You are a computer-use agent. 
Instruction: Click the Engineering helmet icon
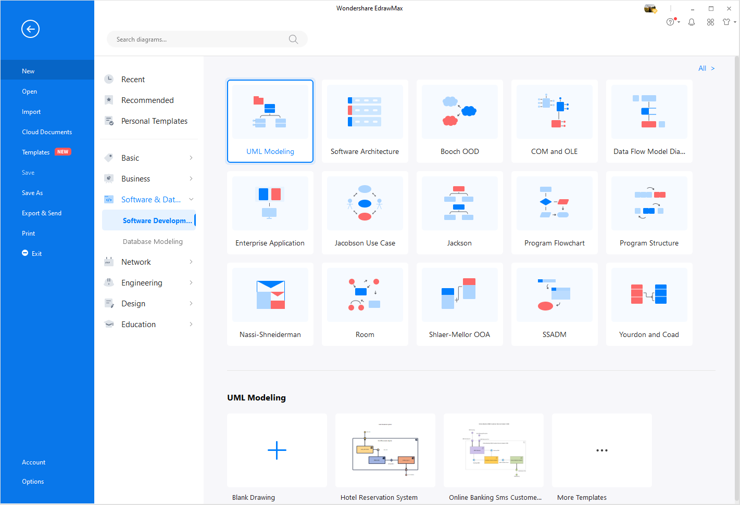(109, 282)
